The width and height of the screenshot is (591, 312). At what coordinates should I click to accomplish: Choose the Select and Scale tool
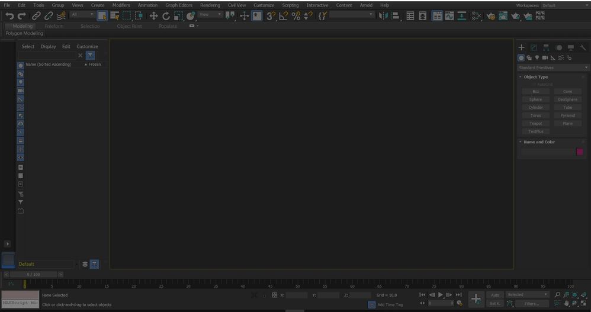coord(178,16)
